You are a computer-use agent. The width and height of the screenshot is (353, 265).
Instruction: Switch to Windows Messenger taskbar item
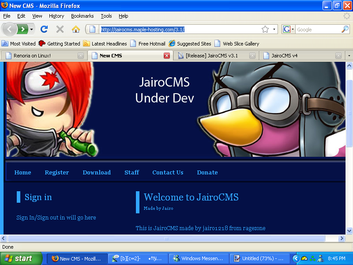coord(199,258)
